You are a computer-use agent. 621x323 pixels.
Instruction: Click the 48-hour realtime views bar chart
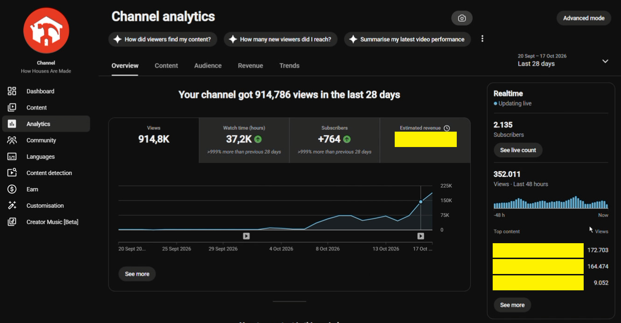(x=551, y=202)
